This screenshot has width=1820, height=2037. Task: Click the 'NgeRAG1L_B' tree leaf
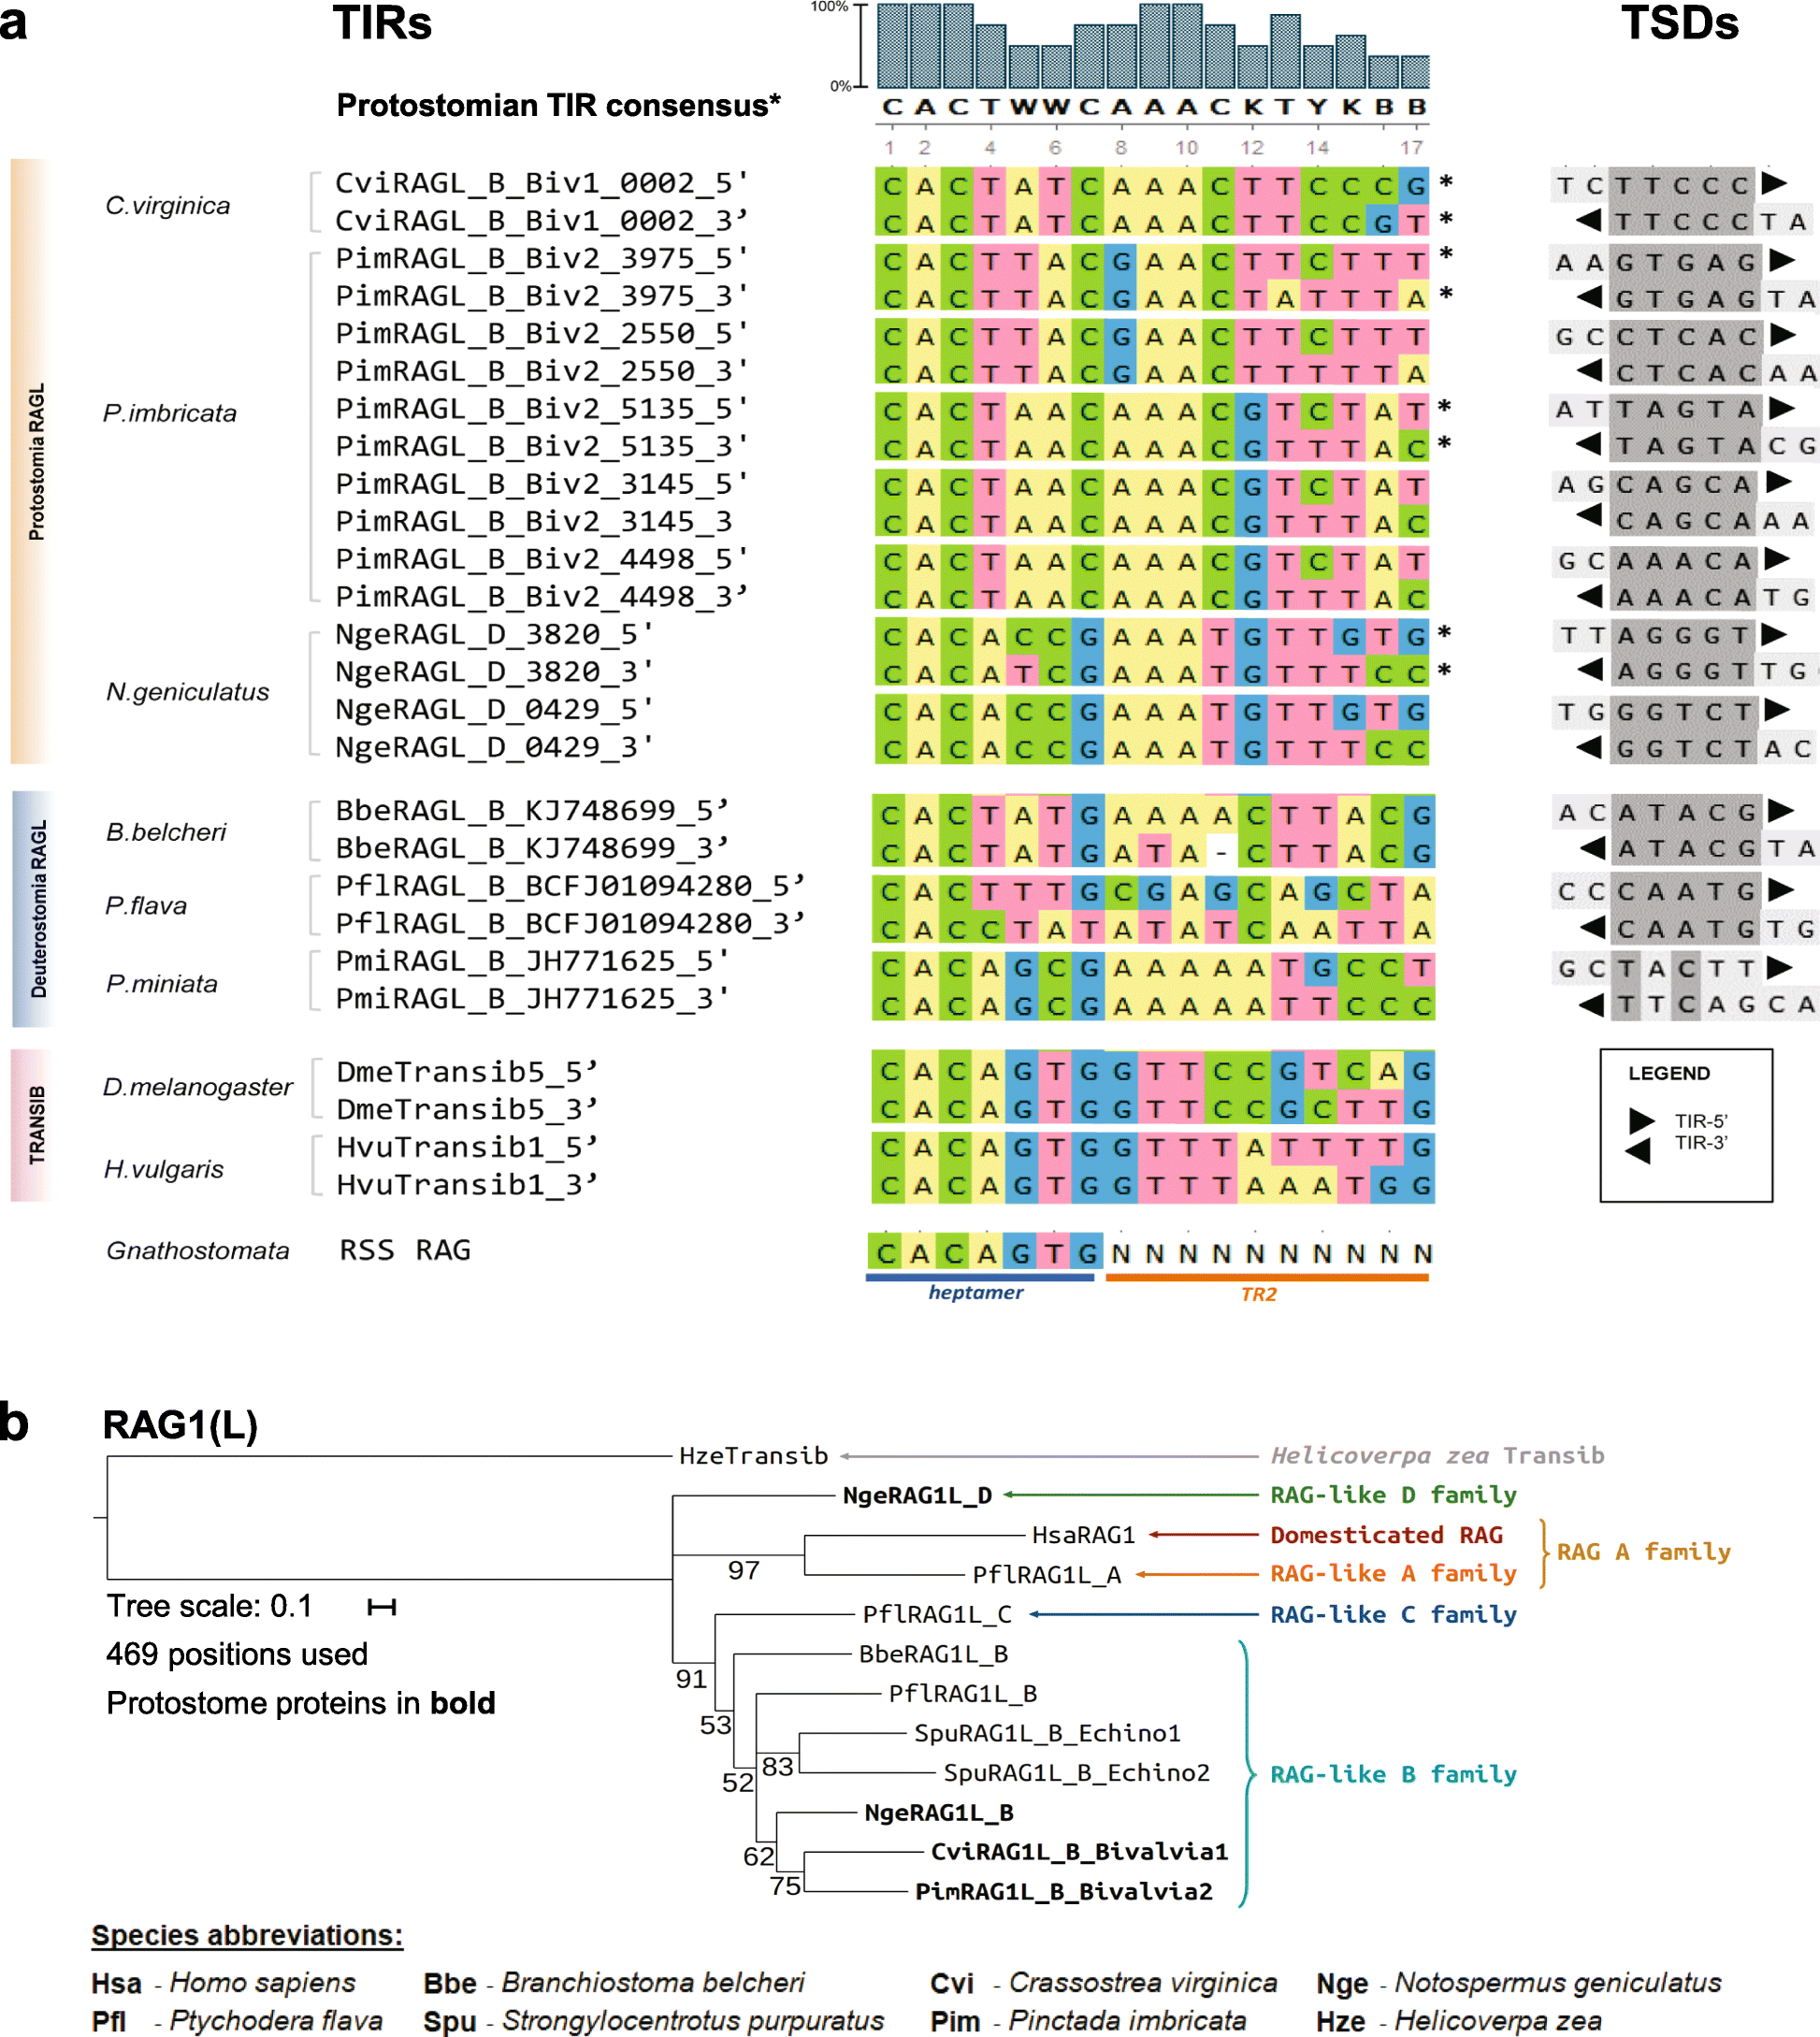pyautogui.click(x=939, y=1814)
